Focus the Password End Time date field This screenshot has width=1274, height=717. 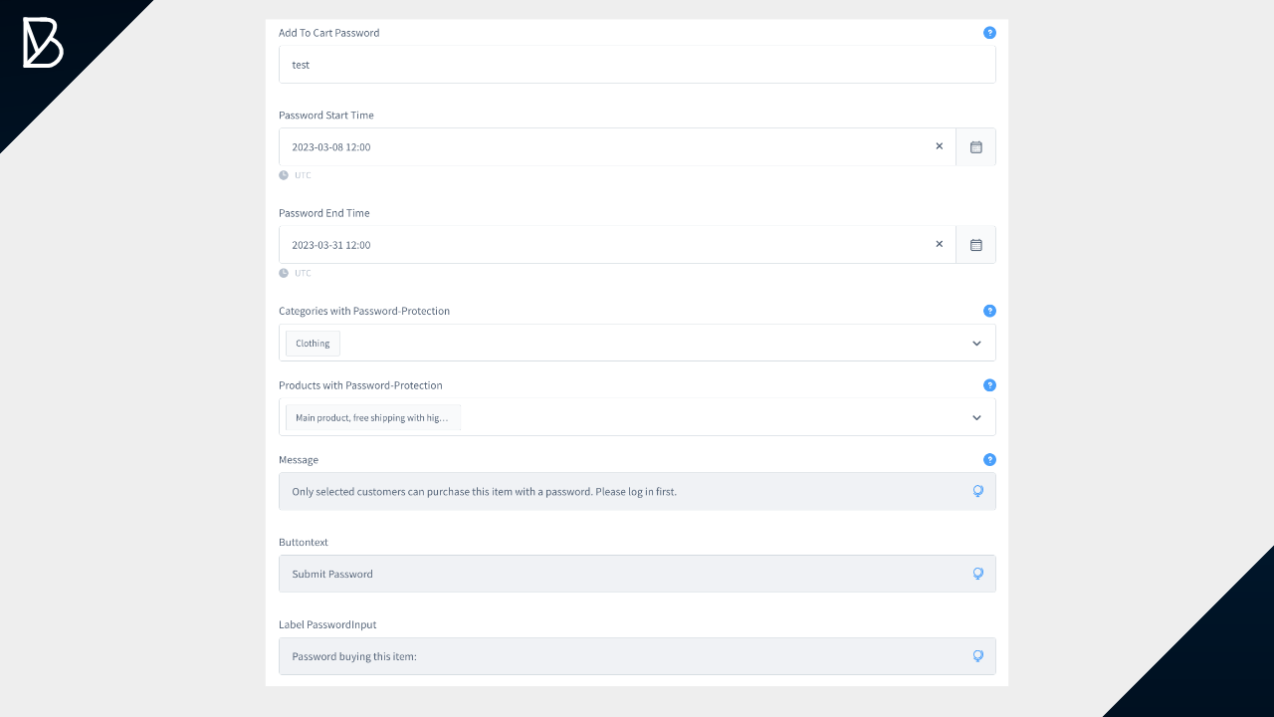tap(597, 245)
